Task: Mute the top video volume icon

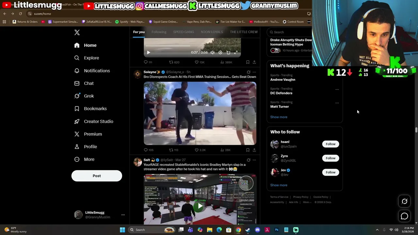Action: pos(213,53)
